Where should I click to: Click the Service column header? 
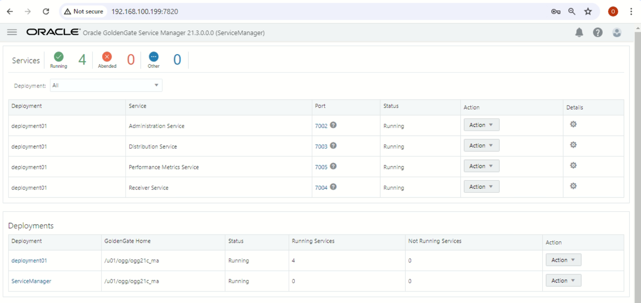(x=137, y=106)
